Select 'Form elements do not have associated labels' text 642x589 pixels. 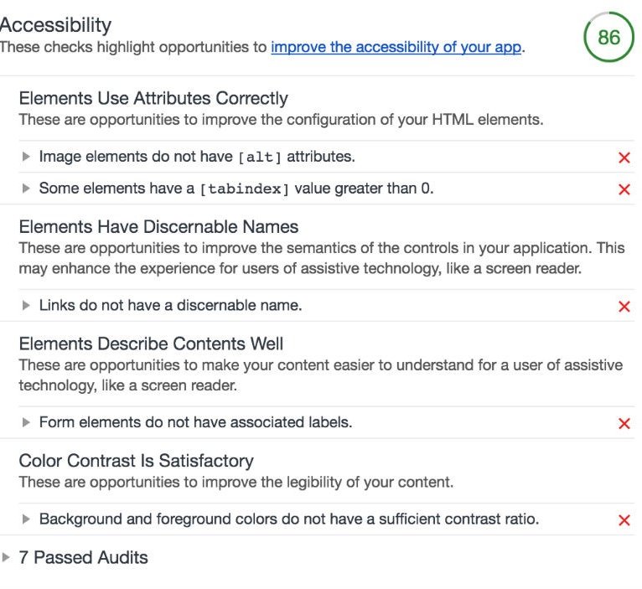195,423
